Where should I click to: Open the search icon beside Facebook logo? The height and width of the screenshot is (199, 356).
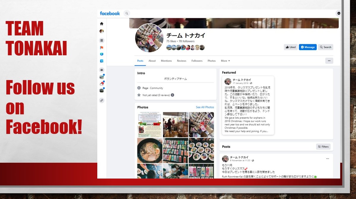pyautogui.click(x=127, y=13)
